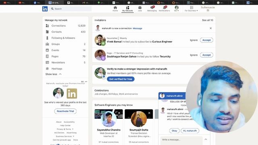Open the verification profile photo
Screen dimensions: 258x145
[x=100, y=72]
